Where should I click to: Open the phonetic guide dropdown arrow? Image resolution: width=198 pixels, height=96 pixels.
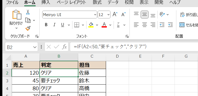tap(124, 25)
